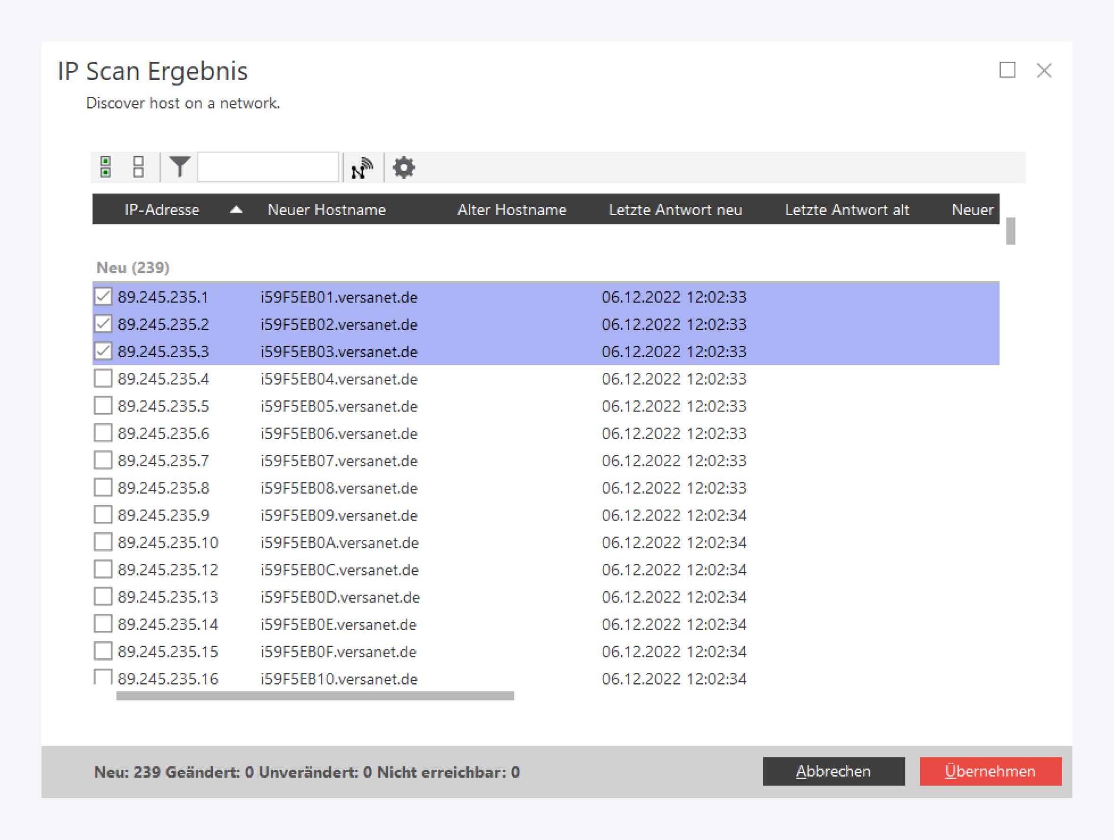Uncheck the checkbox for 89.245.235.1
The height and width of the screenshot is (840, 1114).
tap(103, 297)
